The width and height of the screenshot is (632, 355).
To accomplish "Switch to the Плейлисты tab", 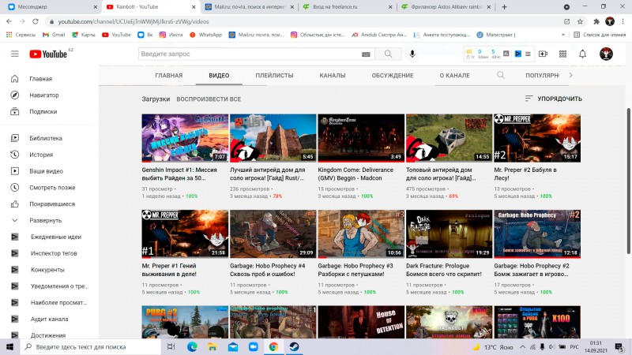I will (274, 75).
